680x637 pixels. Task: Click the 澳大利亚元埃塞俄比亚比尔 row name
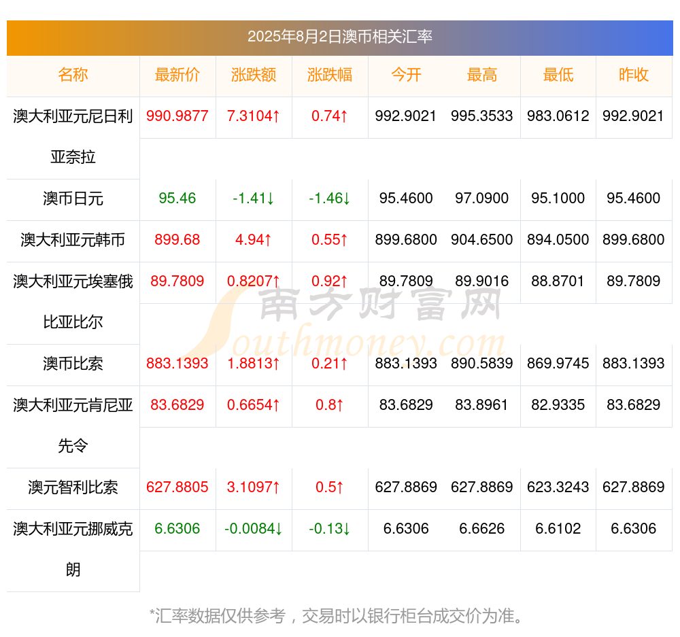coord(73,302)
